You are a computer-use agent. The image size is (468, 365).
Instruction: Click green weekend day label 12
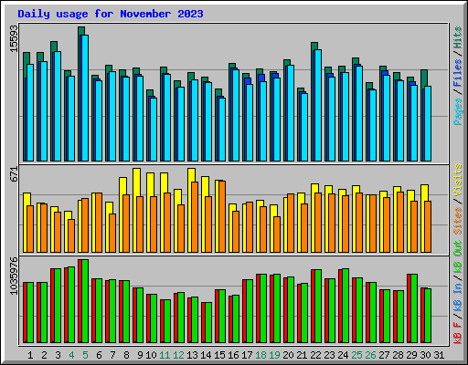[x=178, y=355]
